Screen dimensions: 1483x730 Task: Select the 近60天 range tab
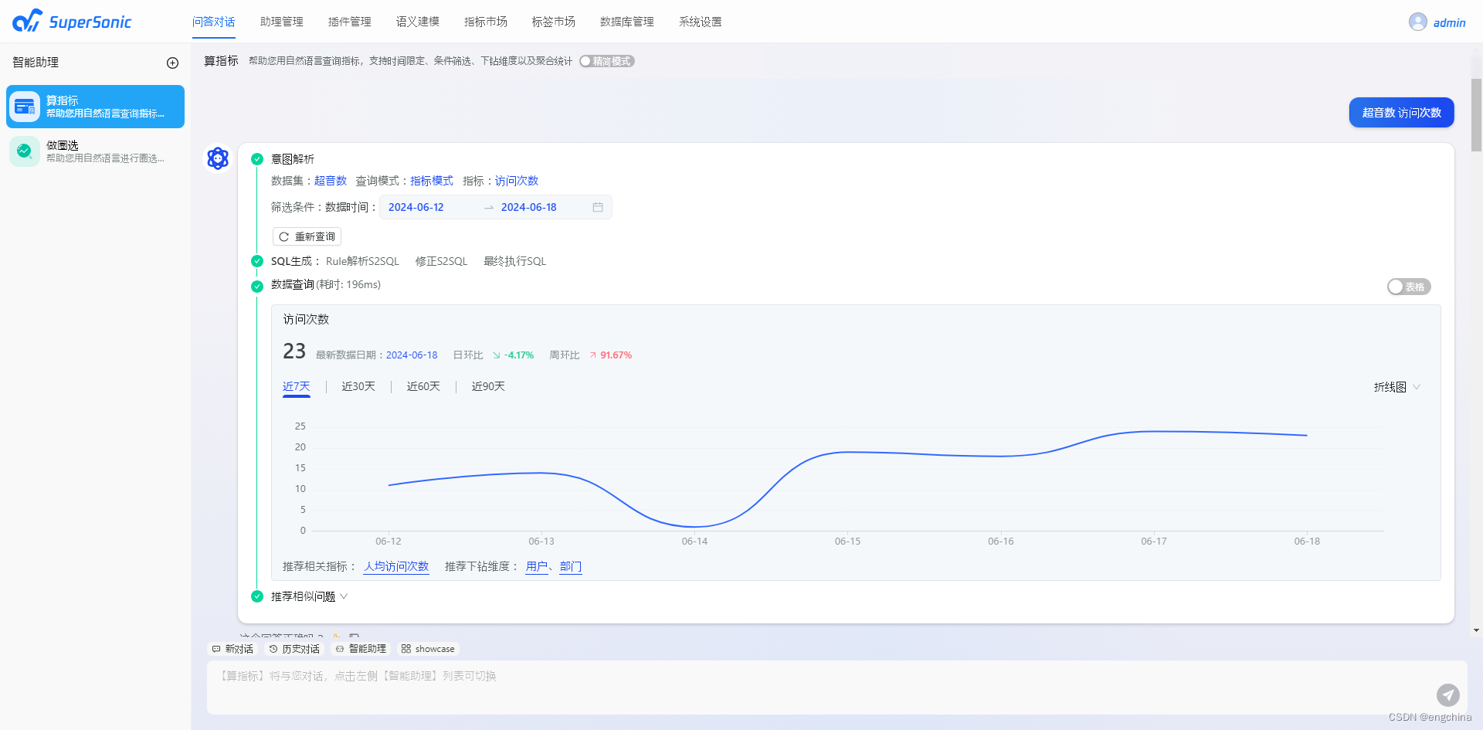423,386
